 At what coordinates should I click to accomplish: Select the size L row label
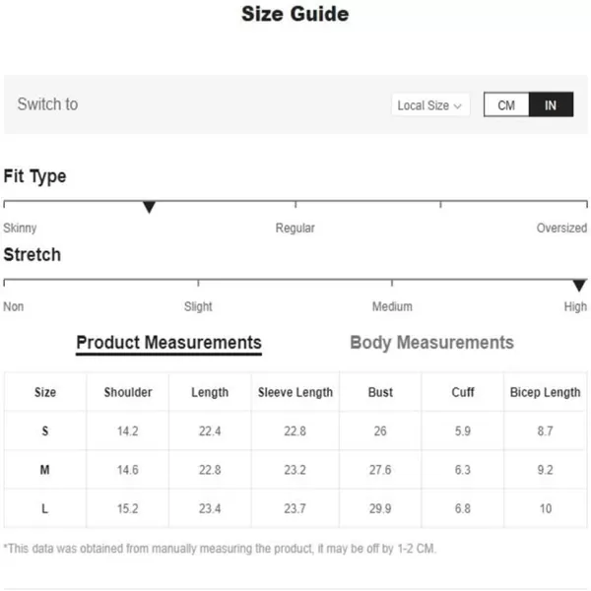[x=44, y=509]
